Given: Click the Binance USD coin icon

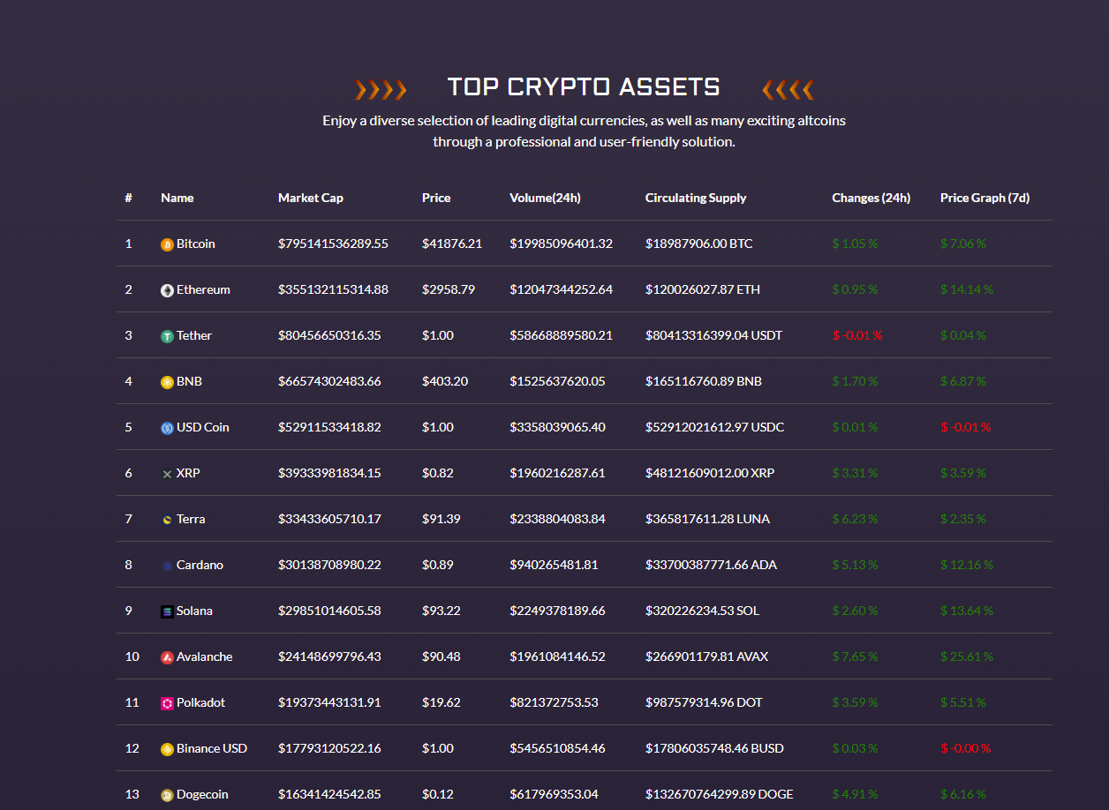Looking at the screenshot, I should tap(167, 749).
